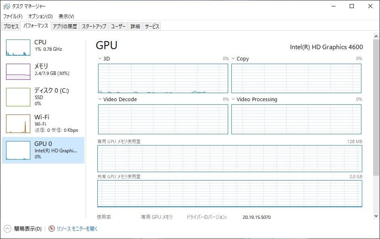Viewport: 380px width, 239px height.
Task: Collapse the Video Decode graph chevron
Action: 99,99
